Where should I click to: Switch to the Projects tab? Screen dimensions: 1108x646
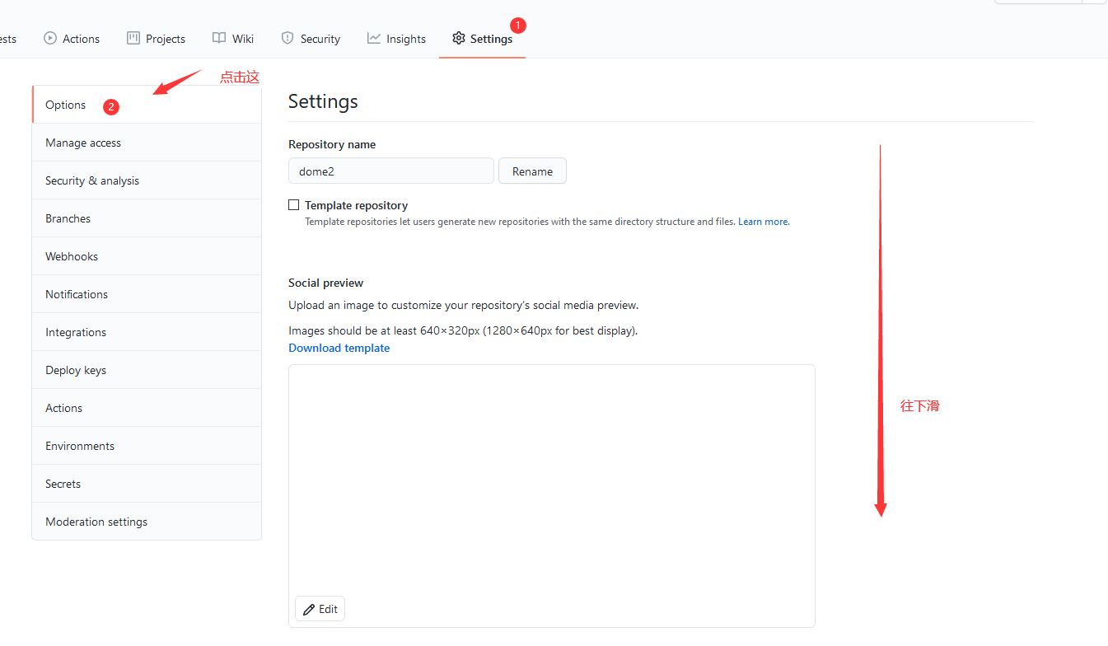click(x=156, y=39)
